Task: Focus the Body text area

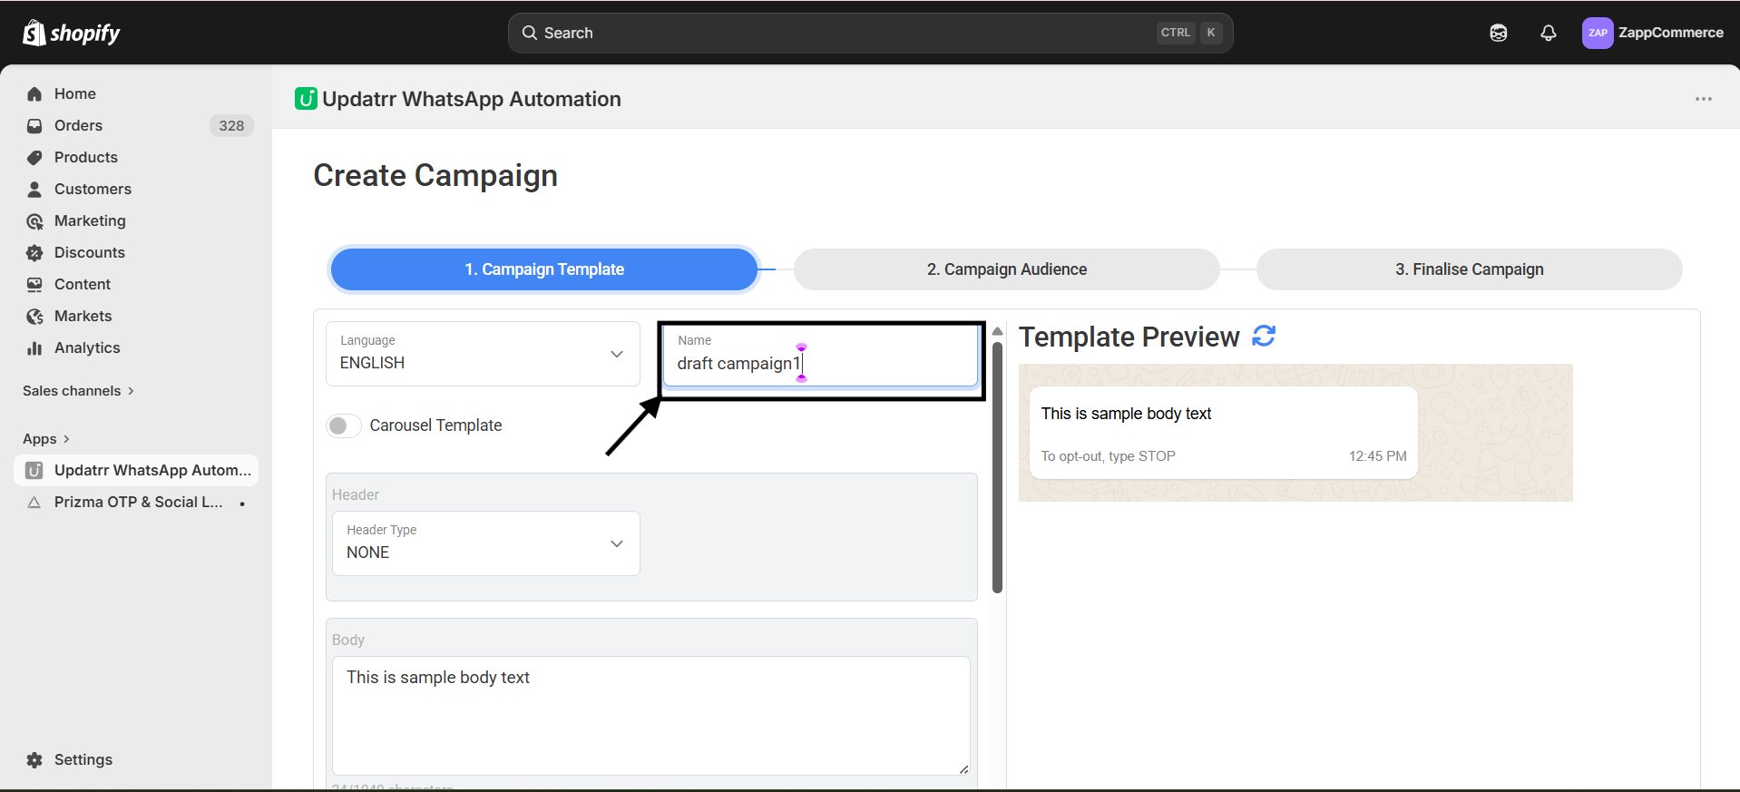Action: [x=650, y=715]
